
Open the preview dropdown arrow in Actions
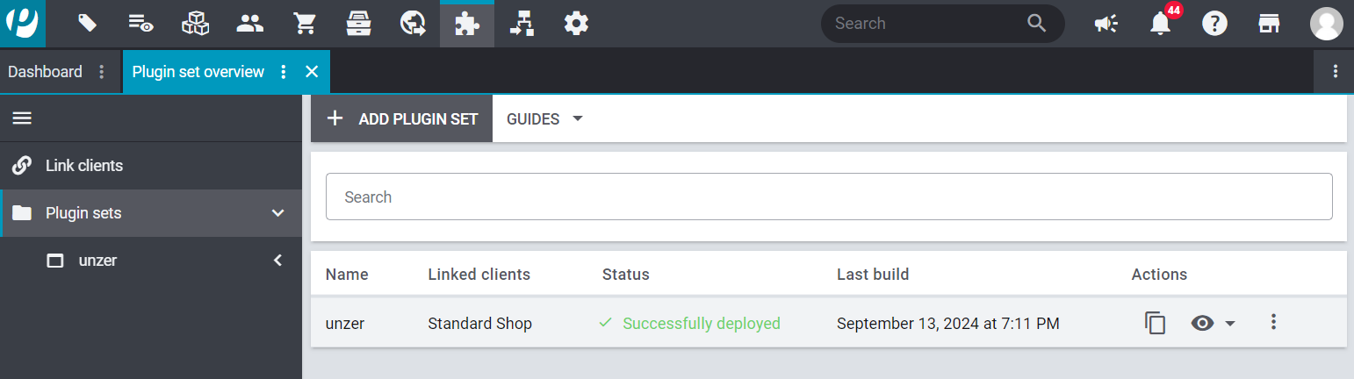click(1230, 324)
